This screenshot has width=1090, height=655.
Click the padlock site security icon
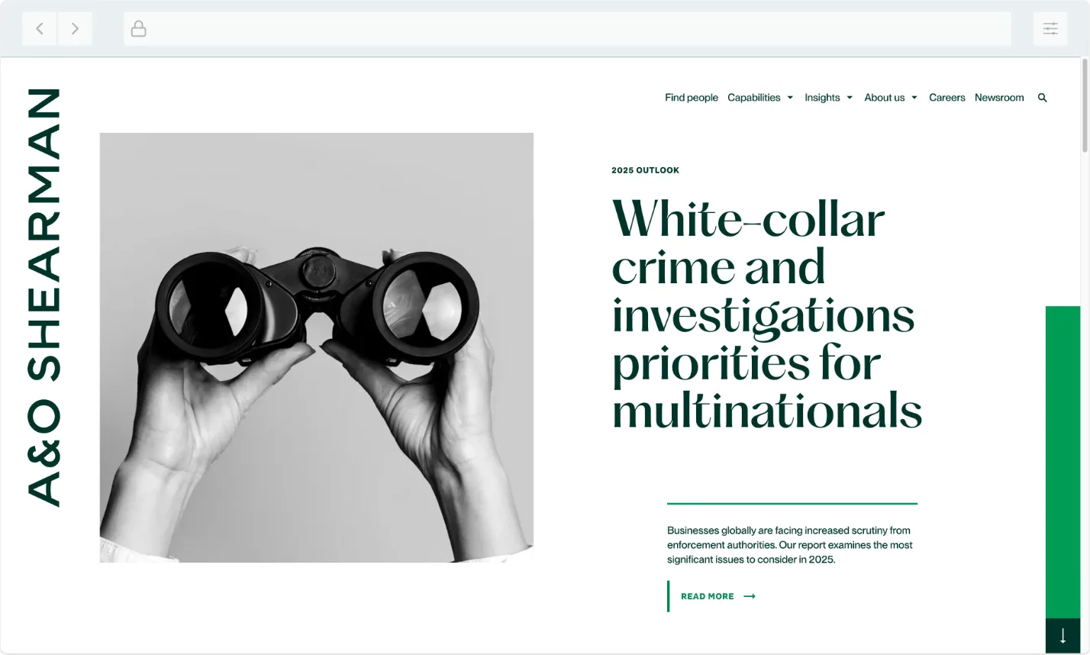pyautogui.click(x=138, y=29)
